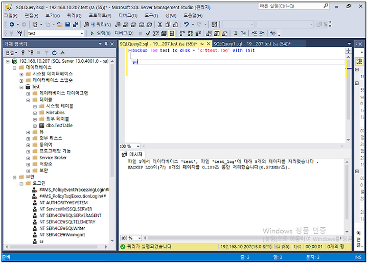Click the 새 쿼리(N) button

tap(98, 25)
